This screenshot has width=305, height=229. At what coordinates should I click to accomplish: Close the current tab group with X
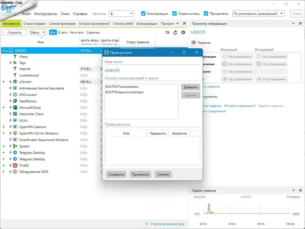click(x=185, y=23)
